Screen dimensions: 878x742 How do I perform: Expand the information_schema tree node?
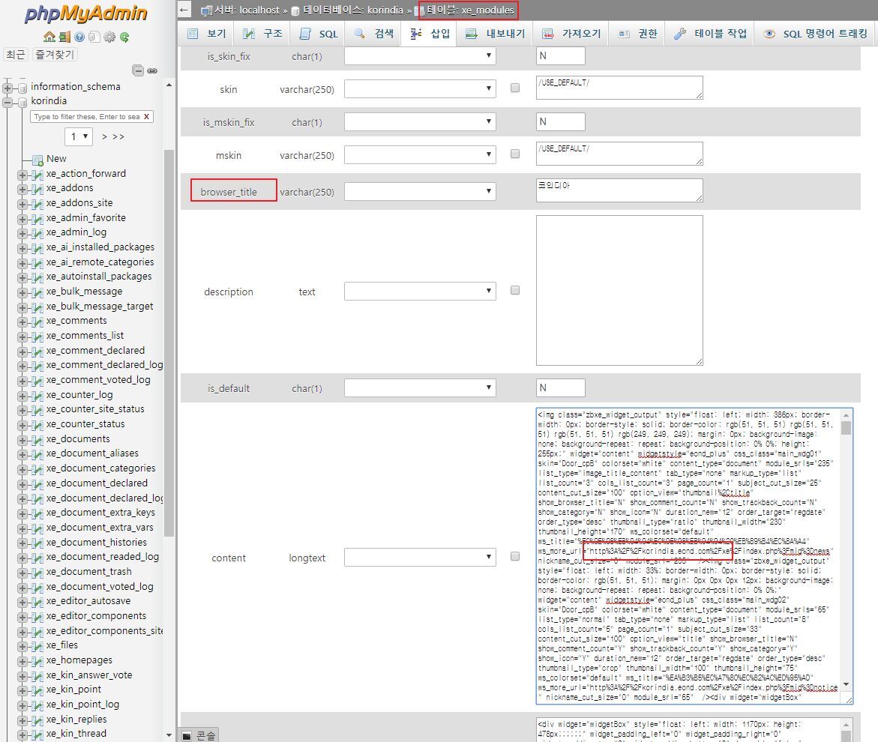point(7,88)
